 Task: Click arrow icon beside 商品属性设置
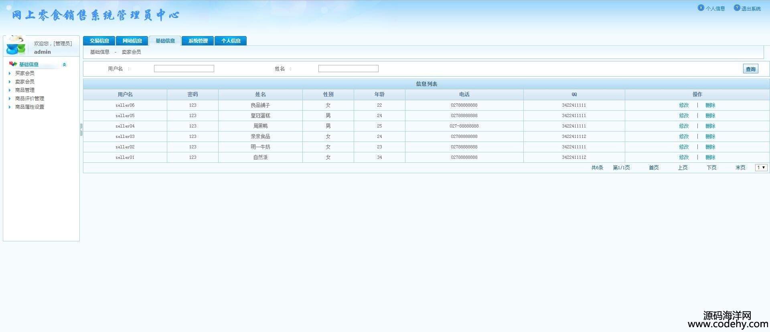point(10,107)
